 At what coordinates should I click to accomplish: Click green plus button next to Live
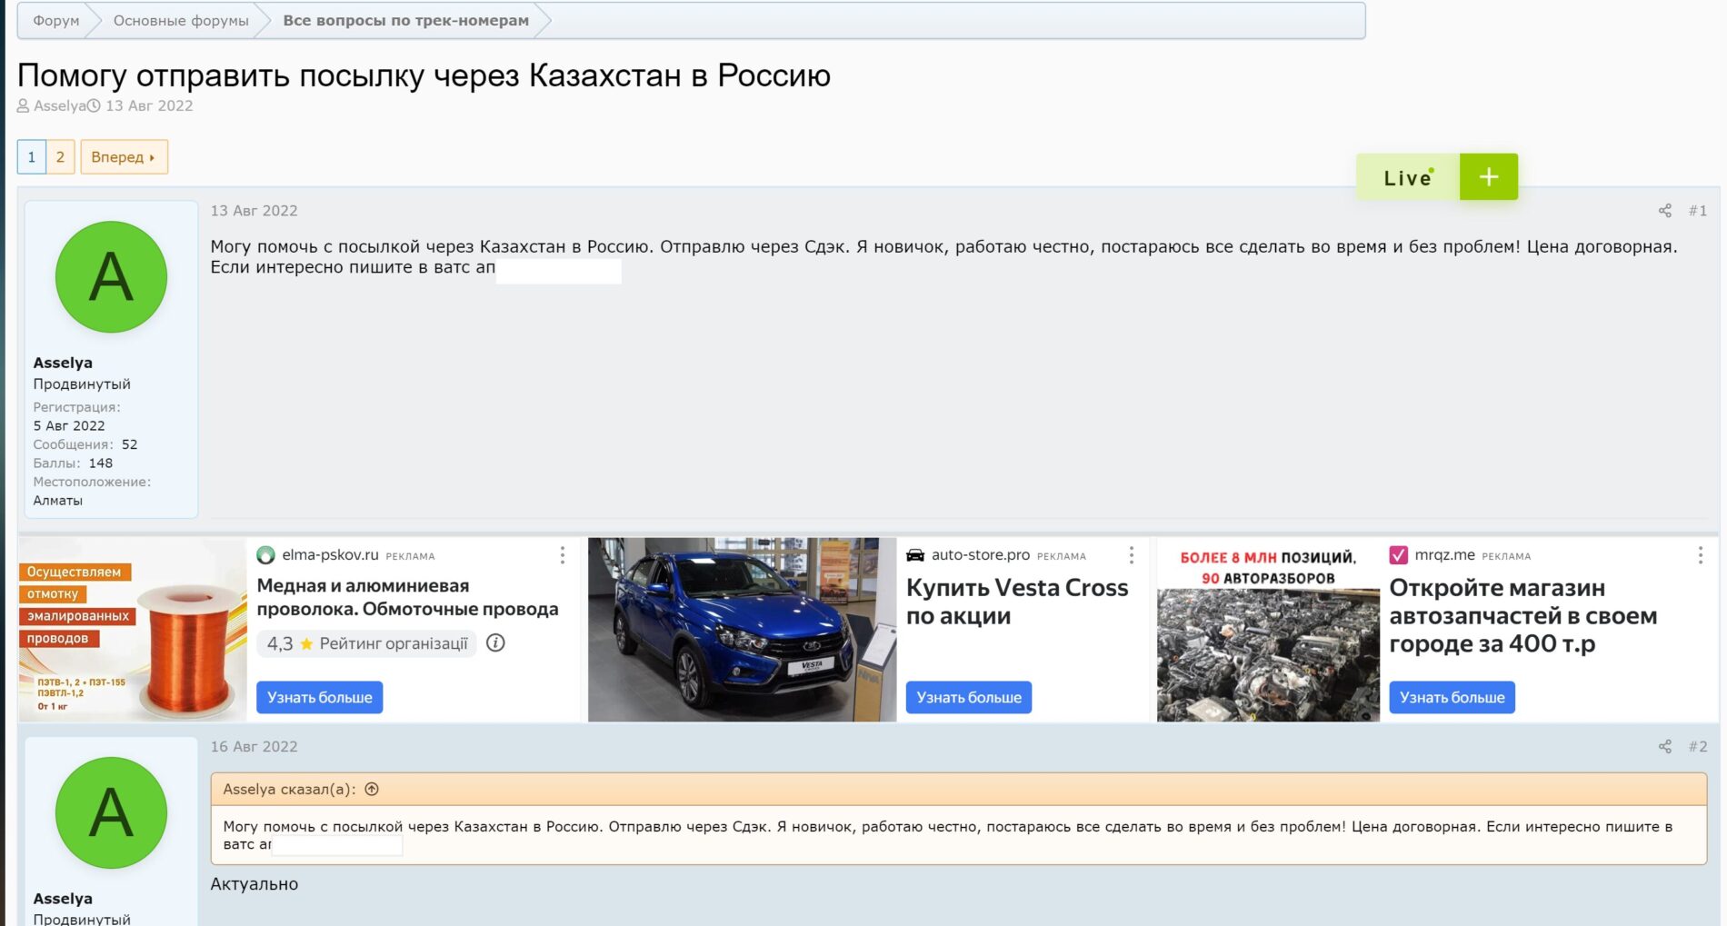click(x=1488, y=177)
